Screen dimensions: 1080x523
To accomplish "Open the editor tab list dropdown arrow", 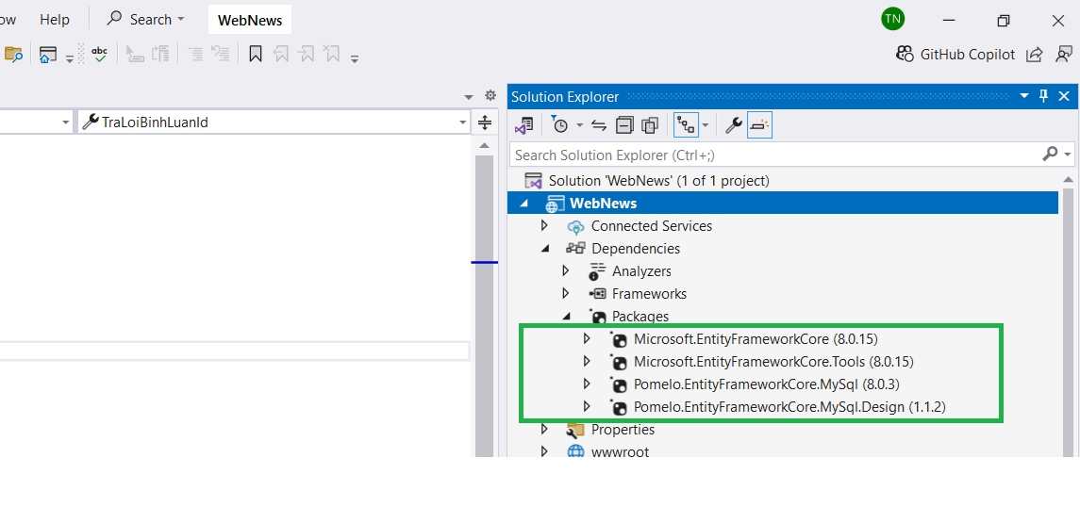I will click(469, 97).
